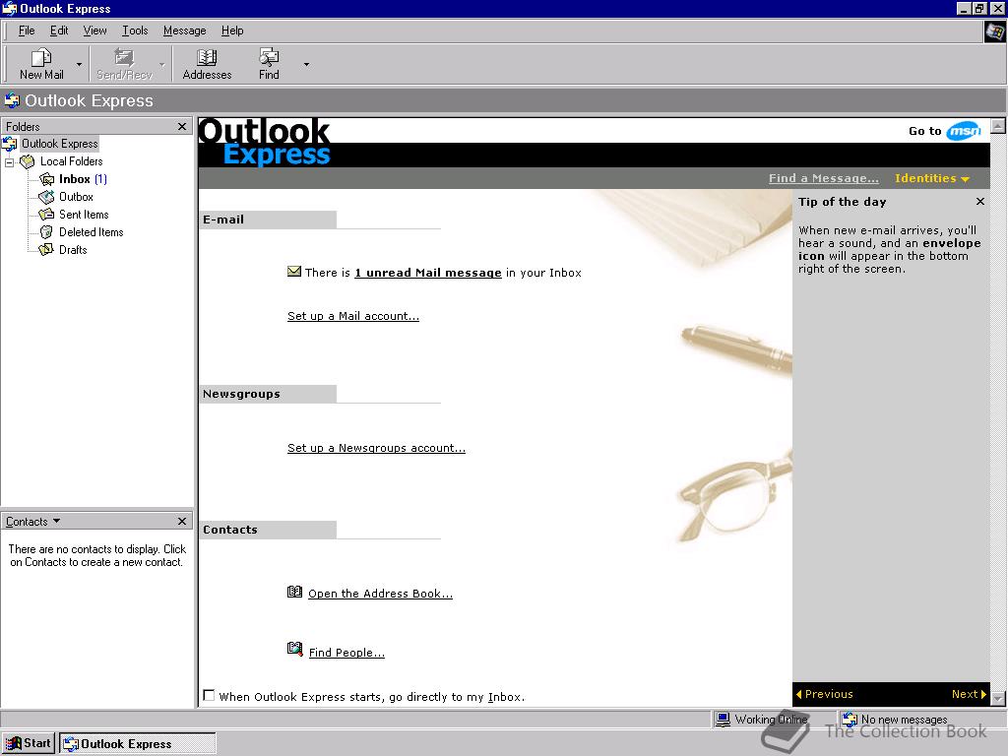Select the Outlook Express root folder icon
1008x756 pixels.
10,144
